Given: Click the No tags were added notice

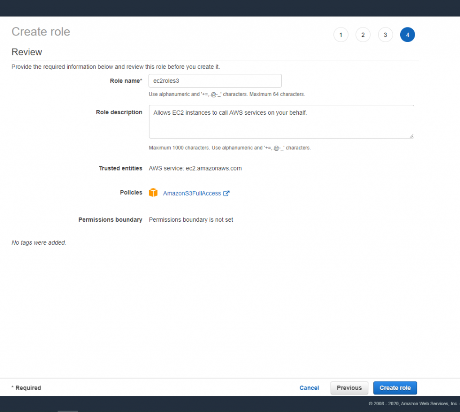Looking at the screenshot, I should point(39,242).
